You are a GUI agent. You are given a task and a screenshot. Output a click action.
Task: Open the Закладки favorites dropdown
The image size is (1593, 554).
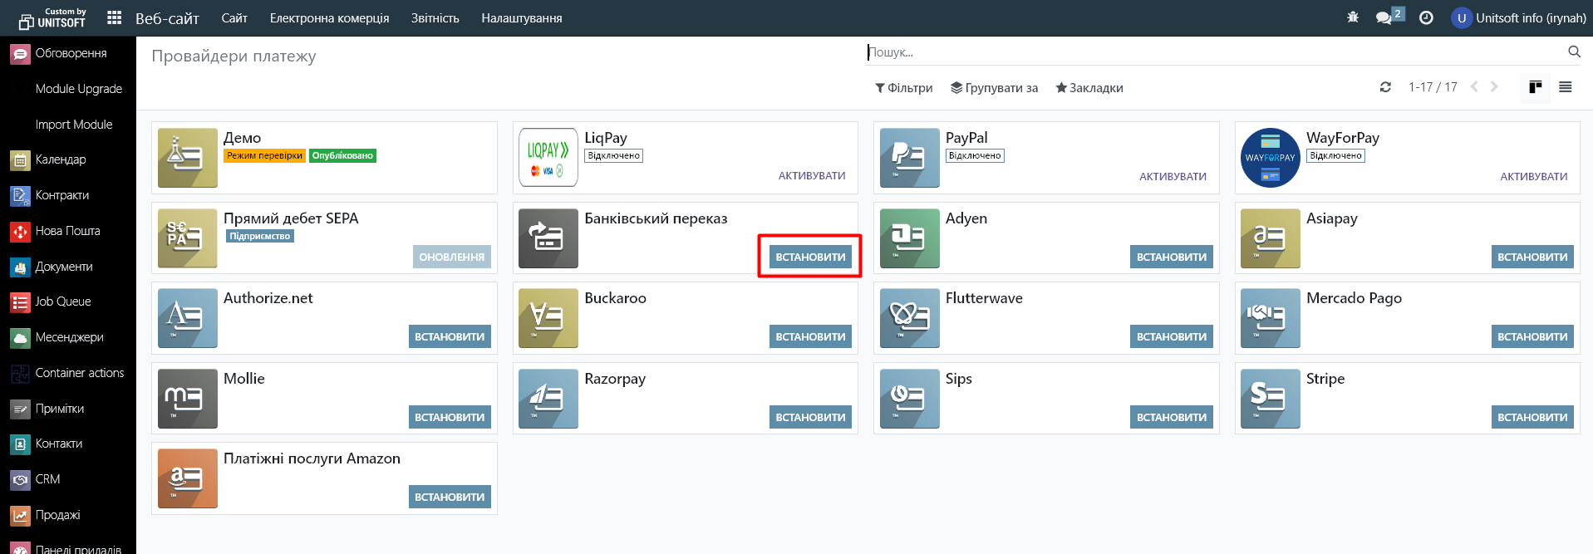click(x=1089, y=88)
